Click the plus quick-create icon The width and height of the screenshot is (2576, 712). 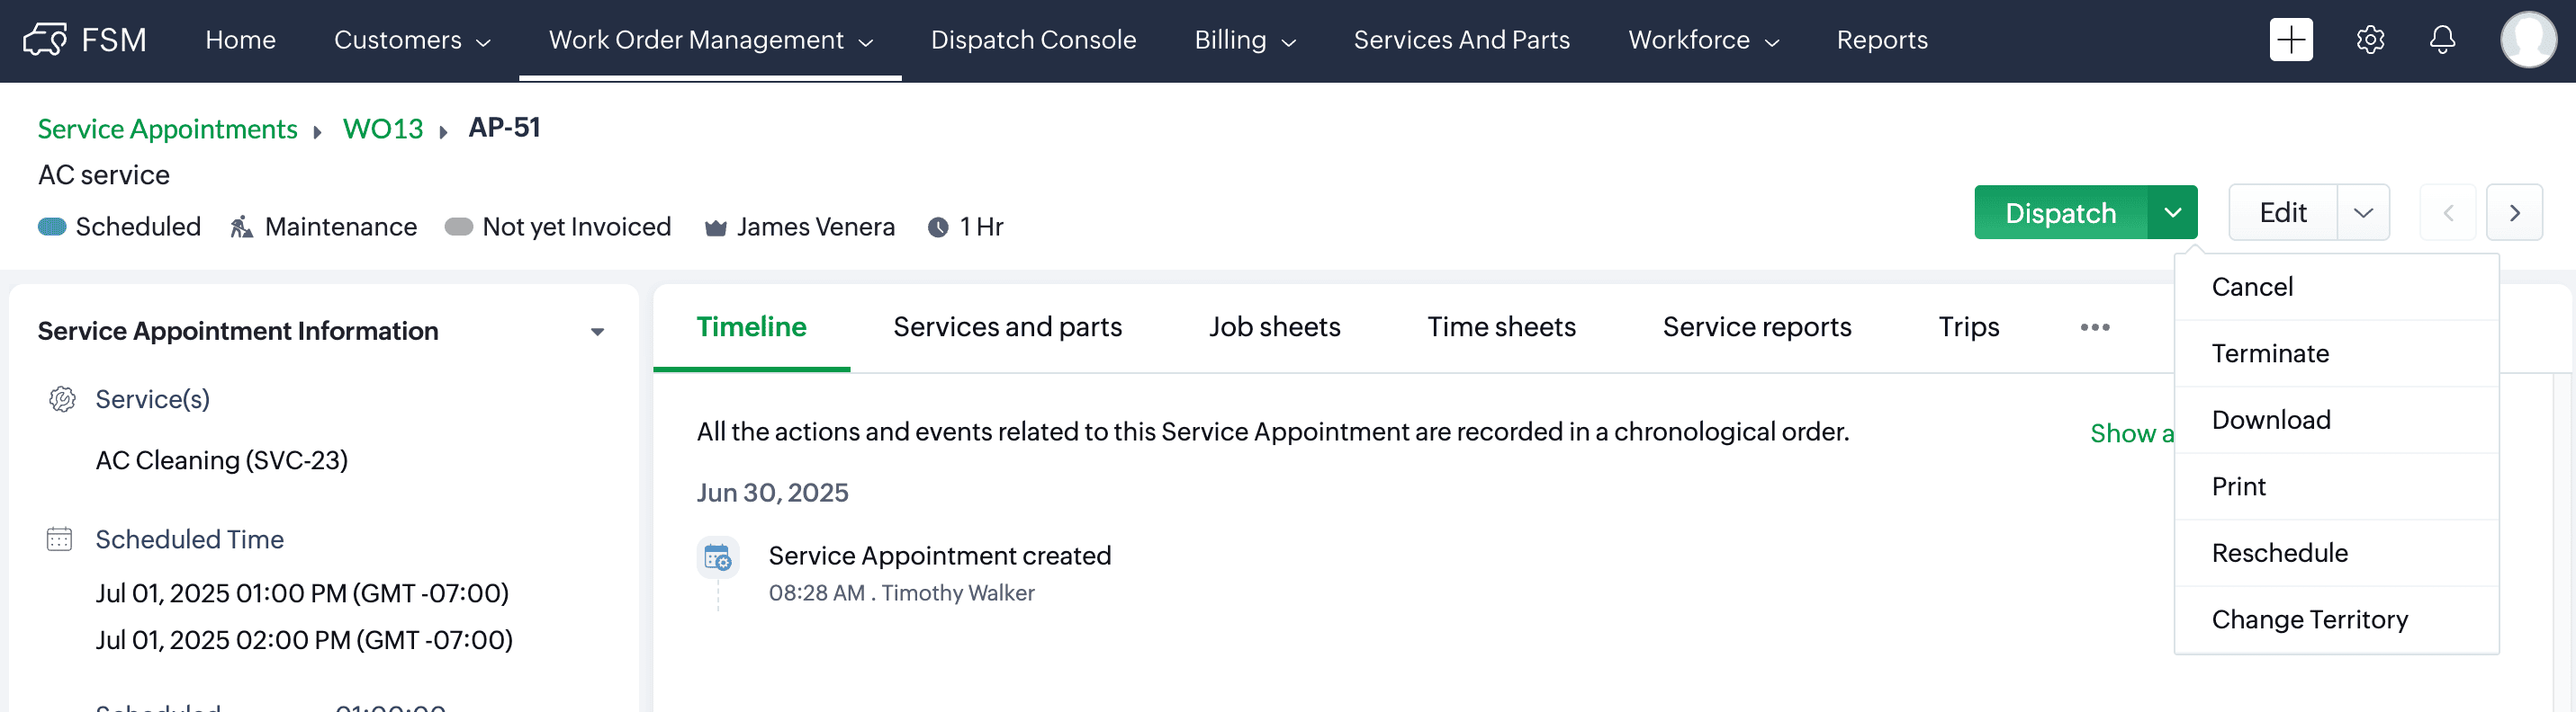(x=2290, y=40)
